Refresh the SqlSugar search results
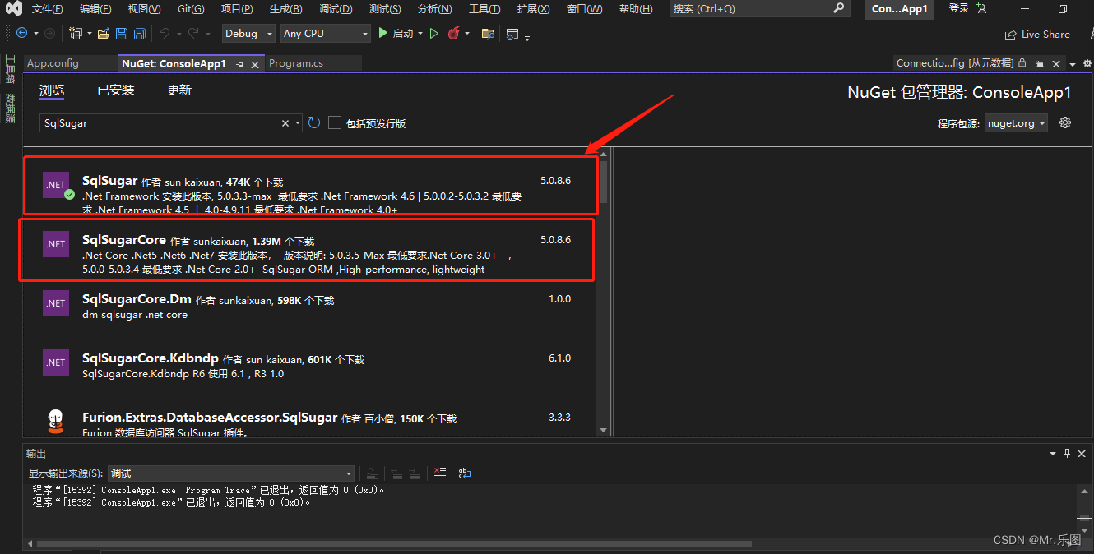 tap(313, 122)
